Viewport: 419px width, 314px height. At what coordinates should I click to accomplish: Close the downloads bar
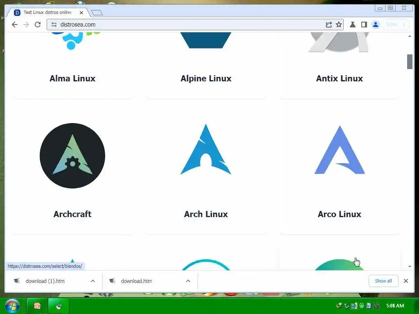(405, 281)
